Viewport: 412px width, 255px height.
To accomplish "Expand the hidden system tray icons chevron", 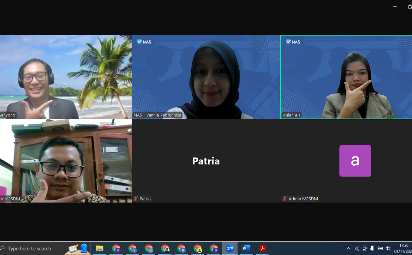I will pyautogui.click(x=349, y=248).
